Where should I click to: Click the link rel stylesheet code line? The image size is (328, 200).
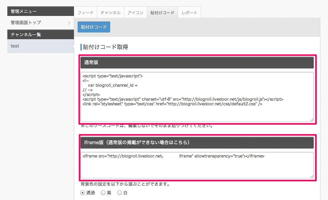(x=172, y=104)
